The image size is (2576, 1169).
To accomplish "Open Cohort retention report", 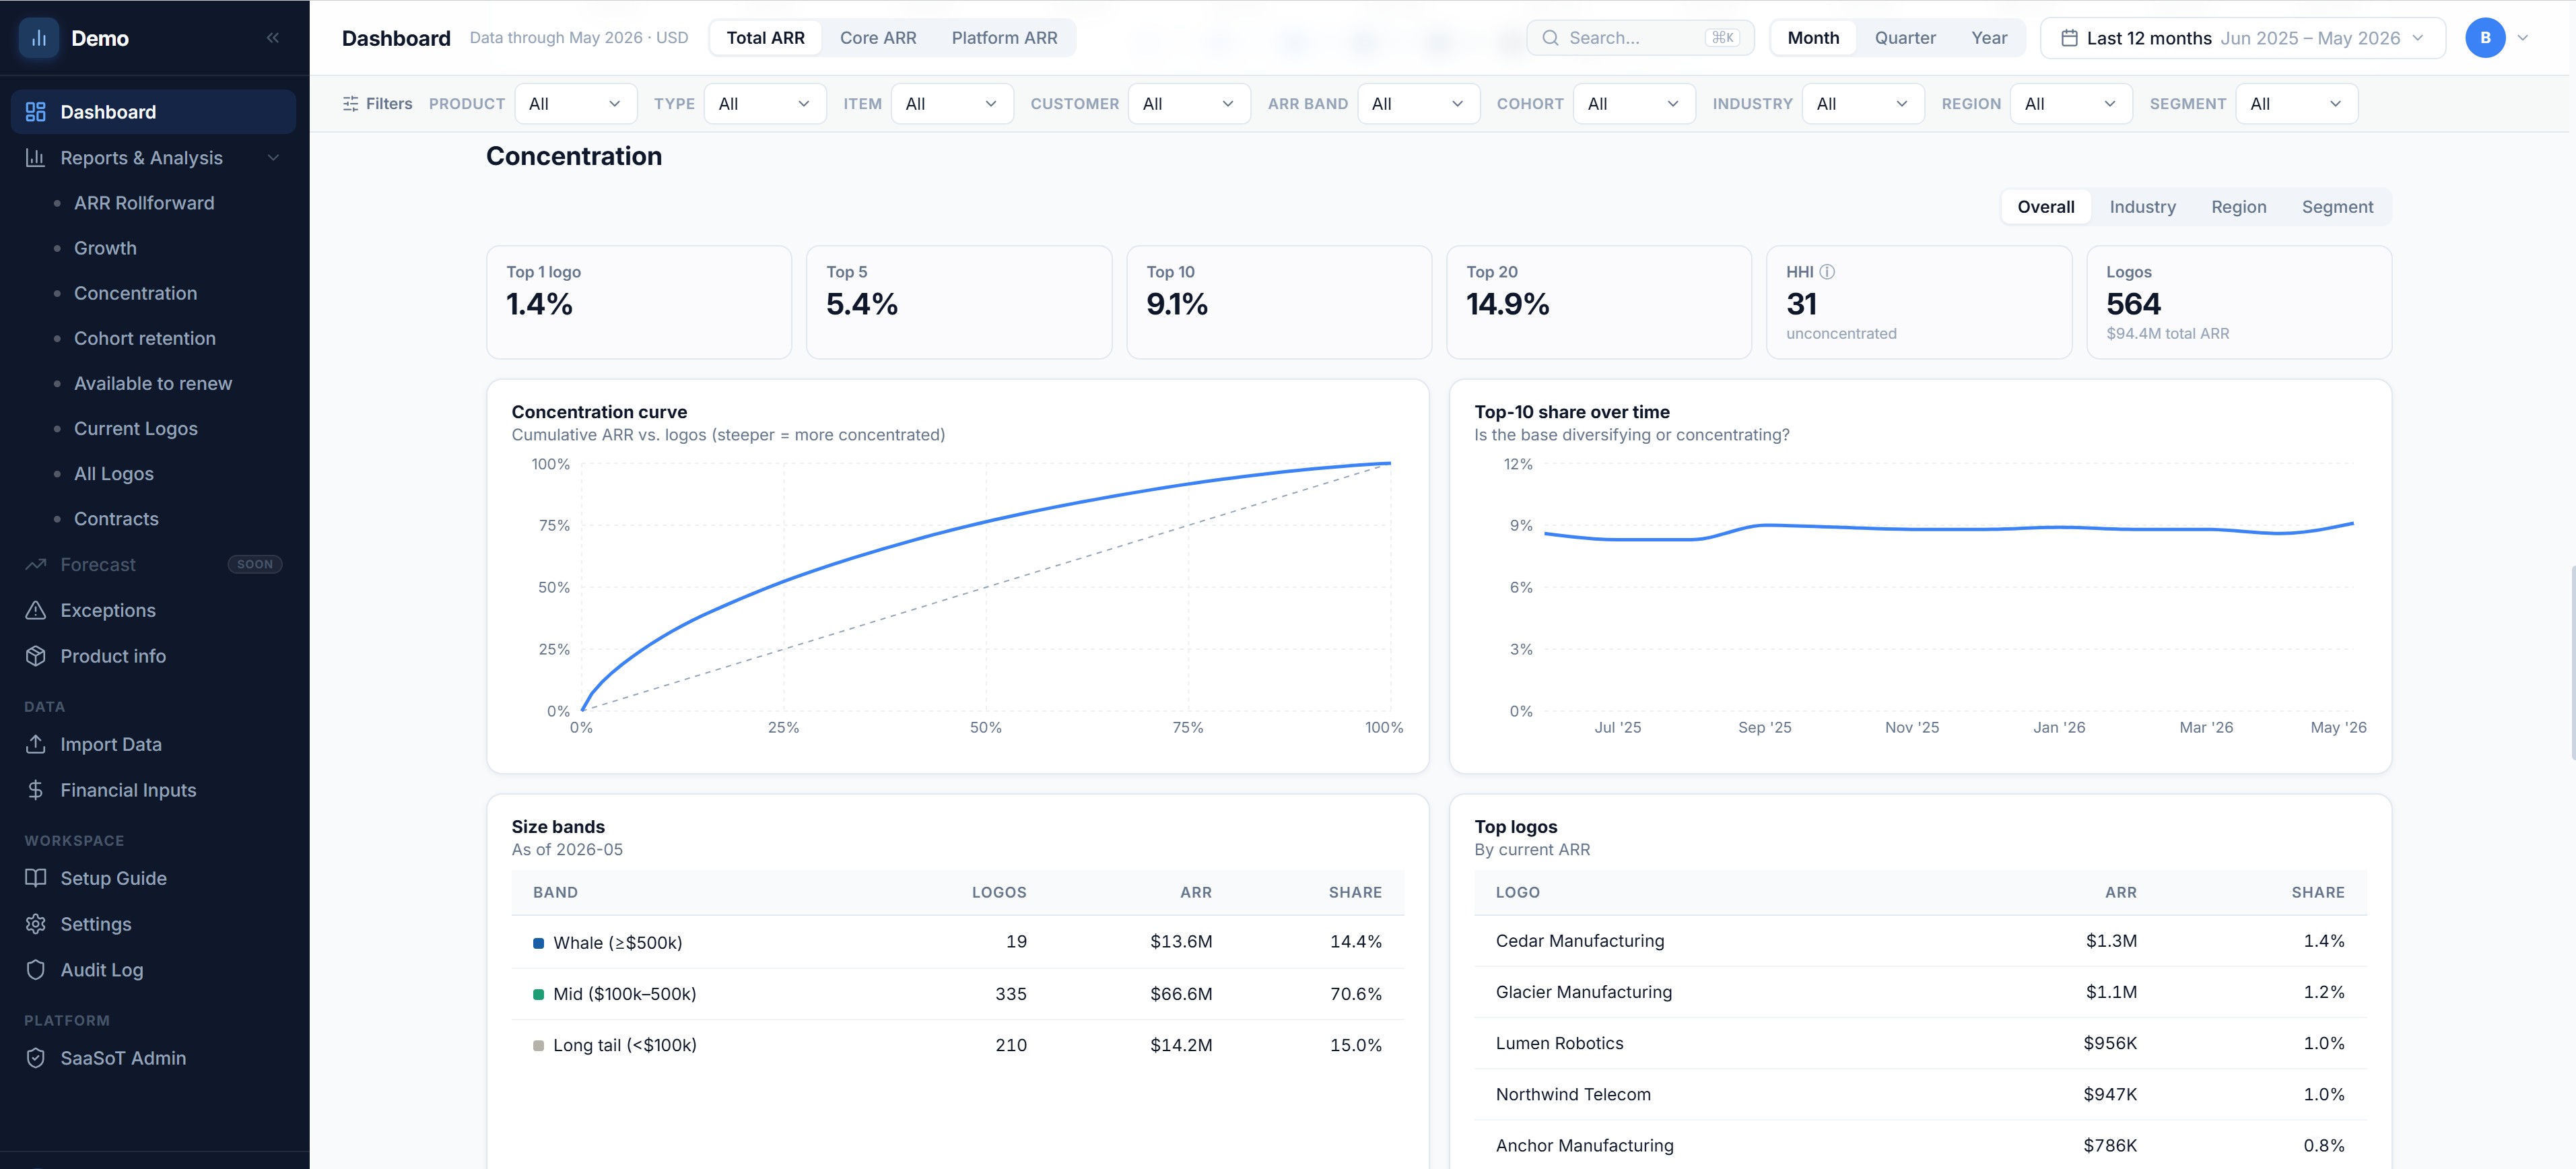I will pyautogui.click(x=145, y=338).
